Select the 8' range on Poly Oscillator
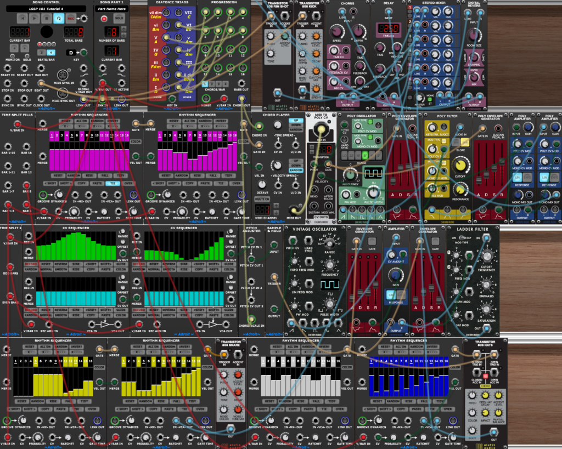 point(365,156)
